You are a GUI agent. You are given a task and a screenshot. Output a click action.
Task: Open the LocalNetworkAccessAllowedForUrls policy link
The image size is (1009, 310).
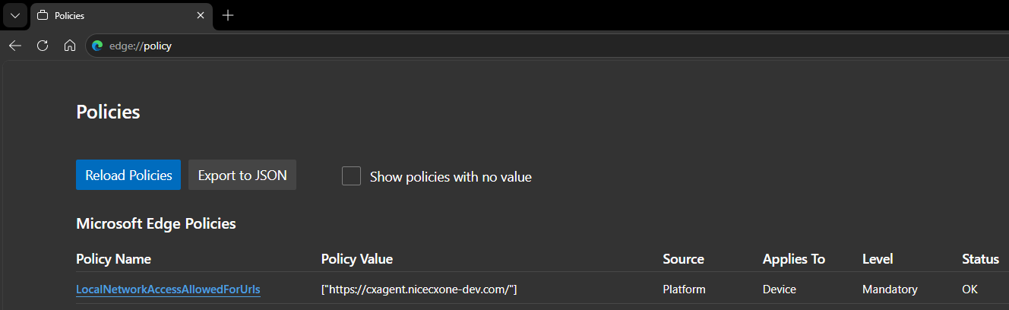coord(168,289)
